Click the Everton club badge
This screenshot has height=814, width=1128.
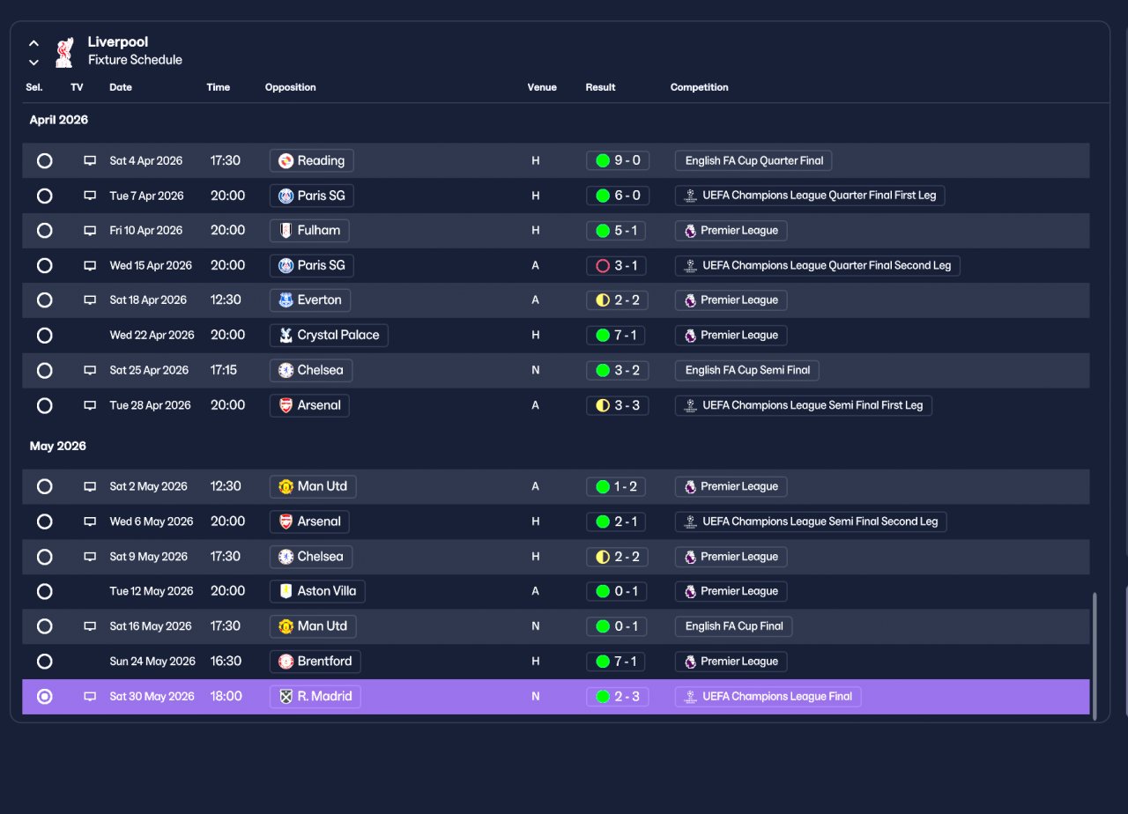click(x=286, y=300)
